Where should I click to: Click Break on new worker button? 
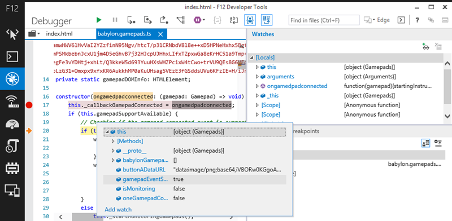click(181, 20)
